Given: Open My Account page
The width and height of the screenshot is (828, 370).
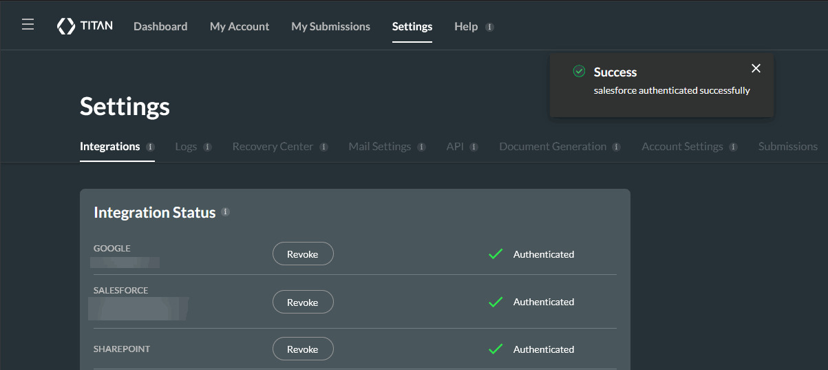Looking at the screenshot, I should click(x=240, y=26).
